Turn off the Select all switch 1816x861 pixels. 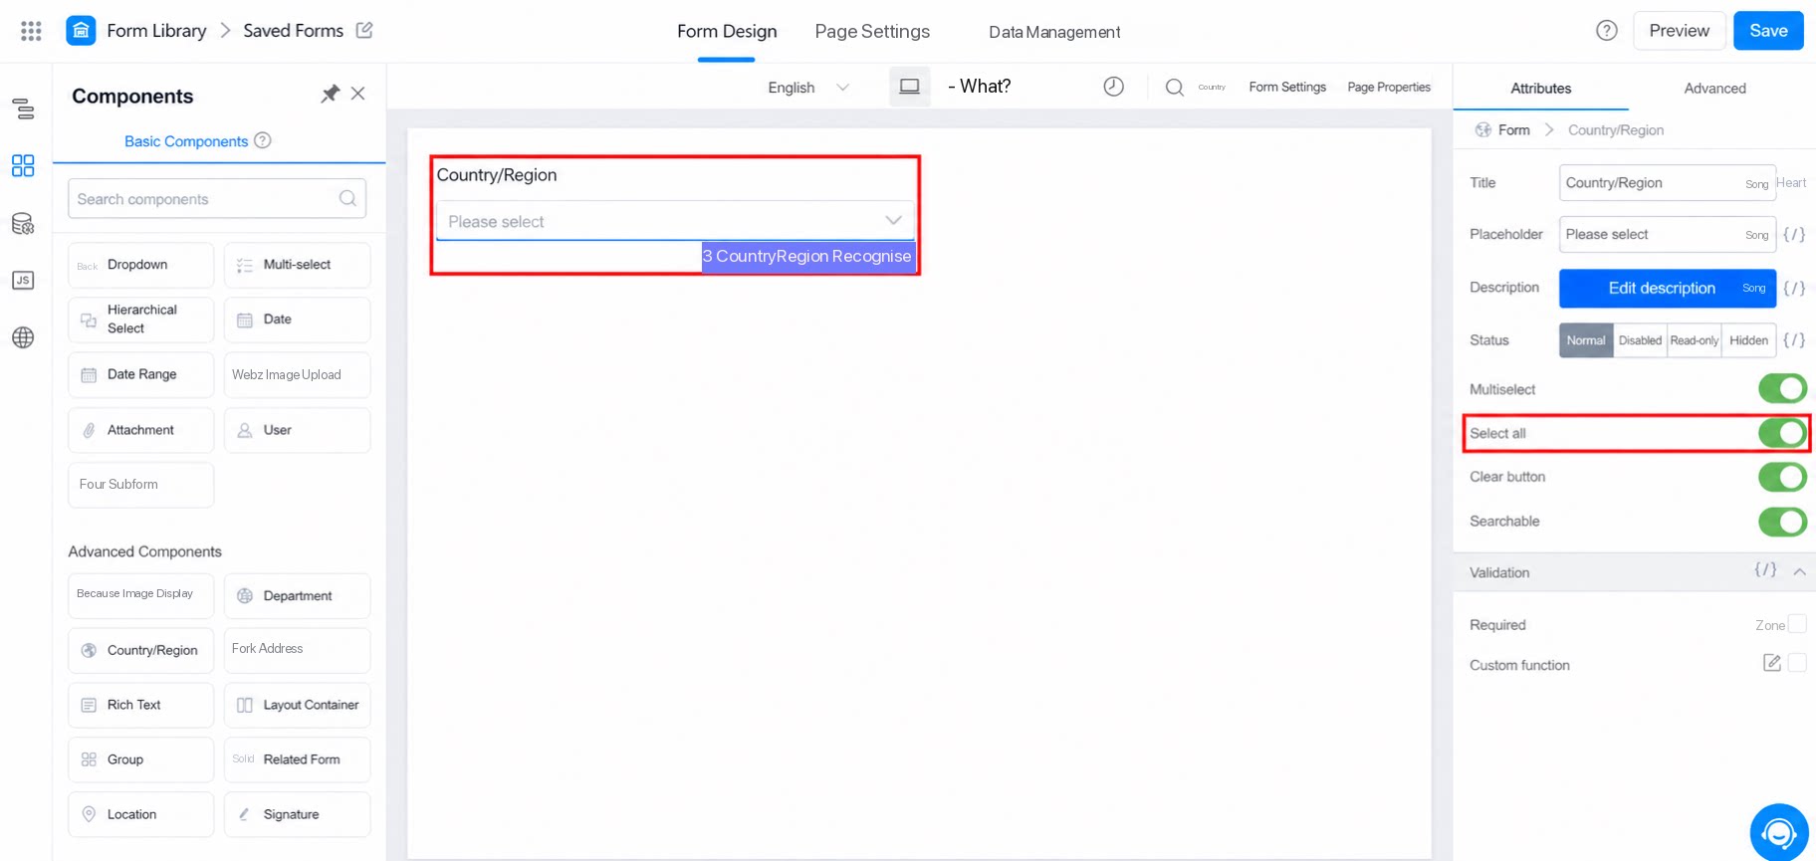(x=1782, y=433)
